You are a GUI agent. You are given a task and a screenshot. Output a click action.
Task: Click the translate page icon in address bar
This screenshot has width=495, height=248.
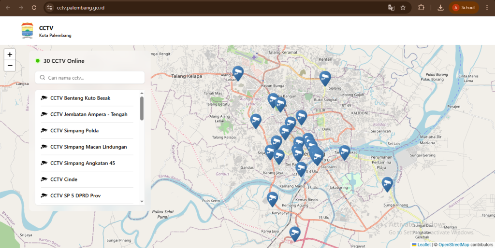(x=391, y=8)
